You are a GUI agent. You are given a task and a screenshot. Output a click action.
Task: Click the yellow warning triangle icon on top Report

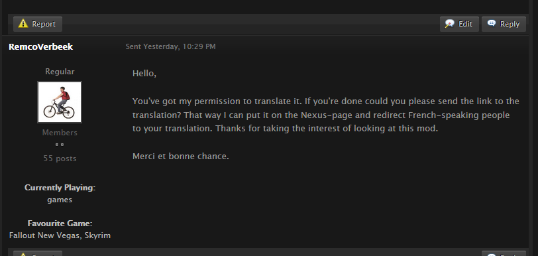(23, 24)
